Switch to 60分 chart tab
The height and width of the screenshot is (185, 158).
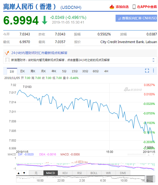[96, 71]
